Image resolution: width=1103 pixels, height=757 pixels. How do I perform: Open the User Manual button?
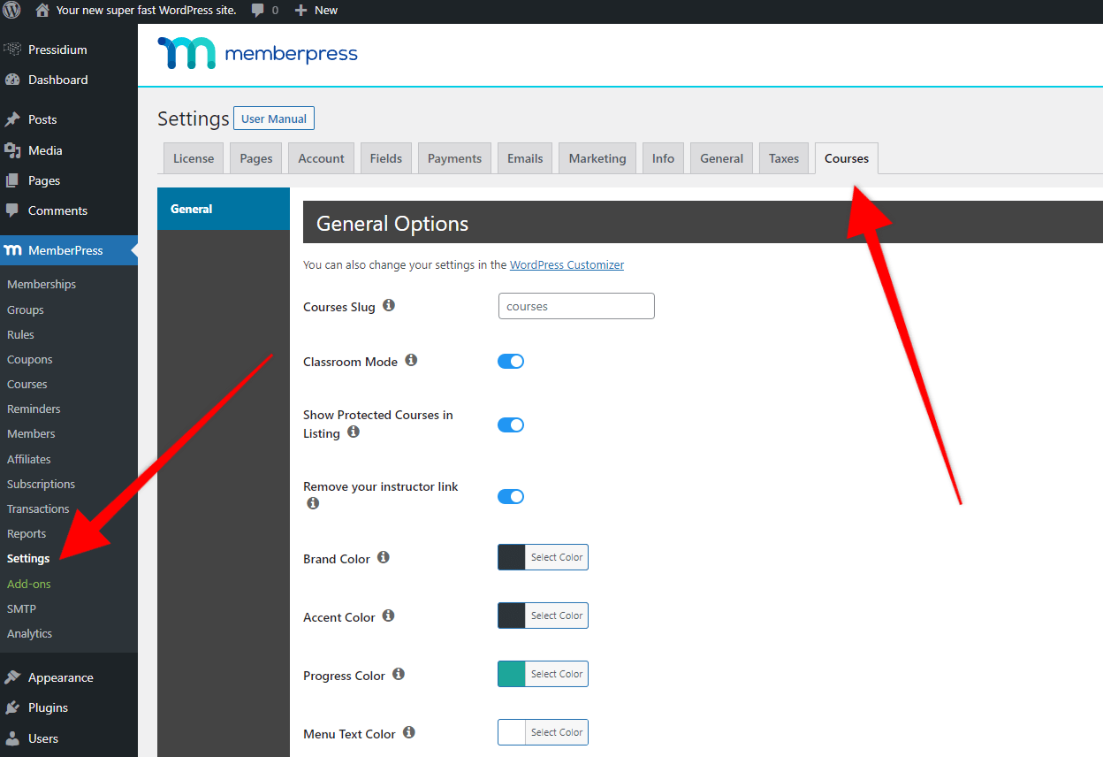tap(274, 119)
